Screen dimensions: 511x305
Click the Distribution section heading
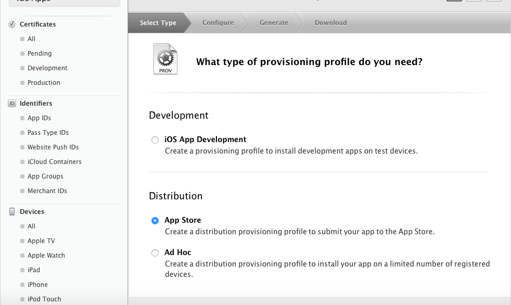tap(176, 196)
